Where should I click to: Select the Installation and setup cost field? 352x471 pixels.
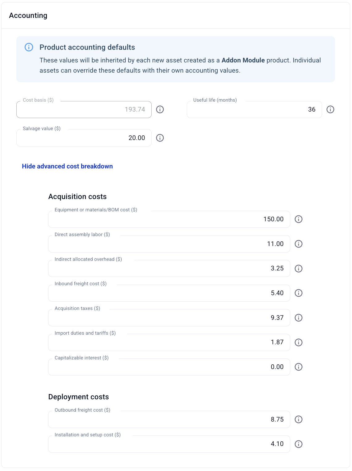coord(169,444)
